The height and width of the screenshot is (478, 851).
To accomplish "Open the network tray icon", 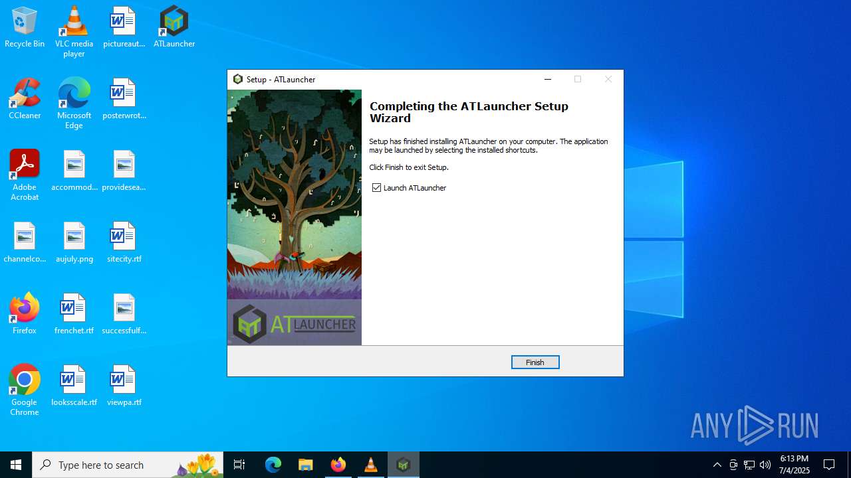I will coord(749,465).
